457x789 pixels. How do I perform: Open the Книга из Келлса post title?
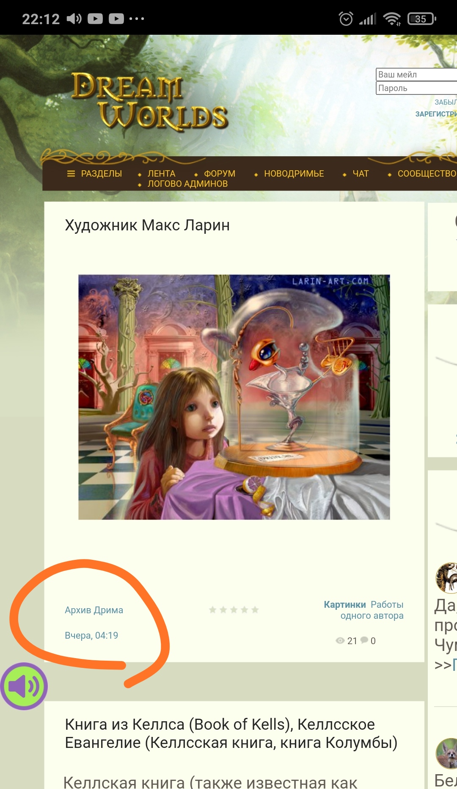pos(231,734)
